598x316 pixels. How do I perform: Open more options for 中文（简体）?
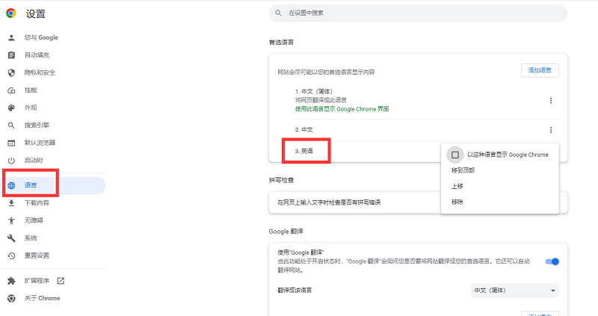pos(551,101)
